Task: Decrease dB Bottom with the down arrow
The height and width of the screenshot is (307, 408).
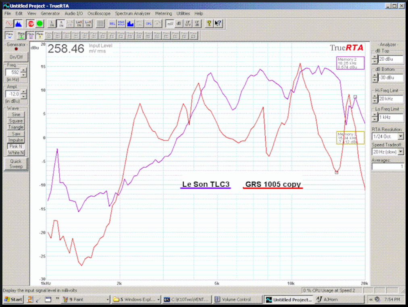Action: pyautogui.click(x=375, y=80)
